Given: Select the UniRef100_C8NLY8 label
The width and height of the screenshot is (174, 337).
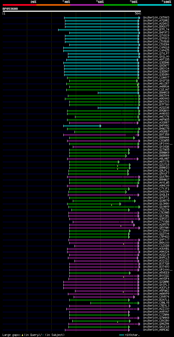Looking at the screenshot, I should pyautogui.click(x=156, y=303).
